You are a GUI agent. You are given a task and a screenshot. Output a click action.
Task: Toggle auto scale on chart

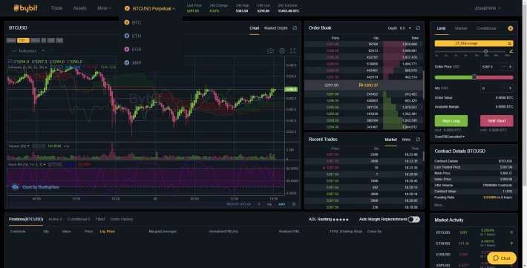281,204
